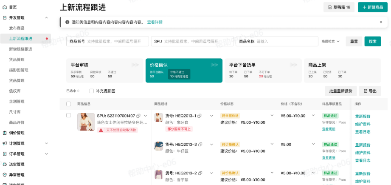Click the 搜索 button
This screenshot has width=391, height=185.
tap(373, 41)
